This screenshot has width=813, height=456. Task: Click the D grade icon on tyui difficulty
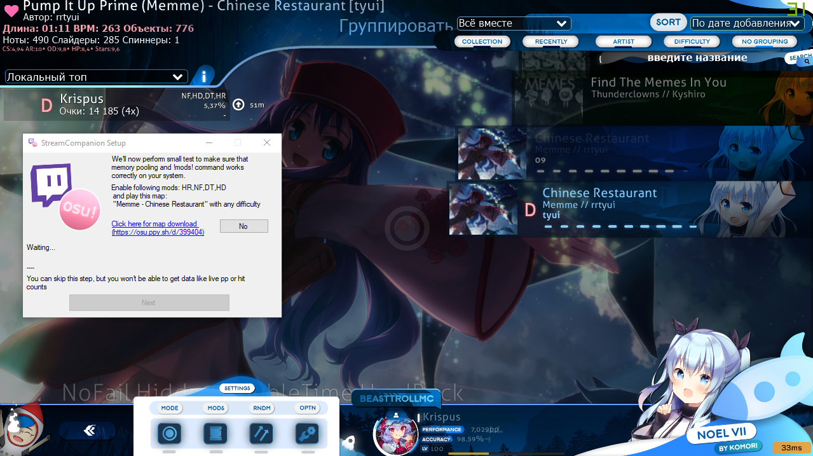(x=529, y=209)
